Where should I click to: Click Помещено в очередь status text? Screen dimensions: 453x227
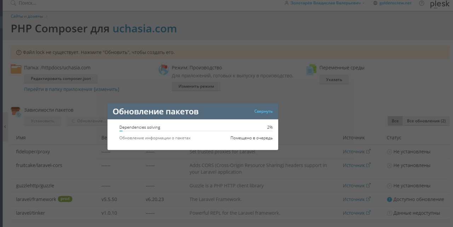point(251,138)
